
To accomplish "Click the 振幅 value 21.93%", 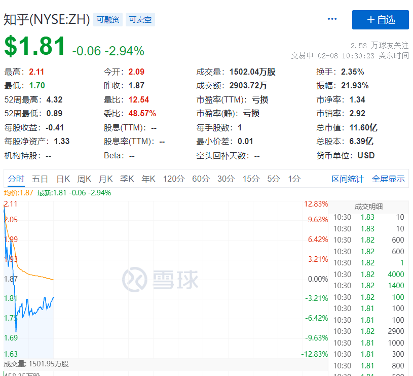I will (x=355, y=85).
